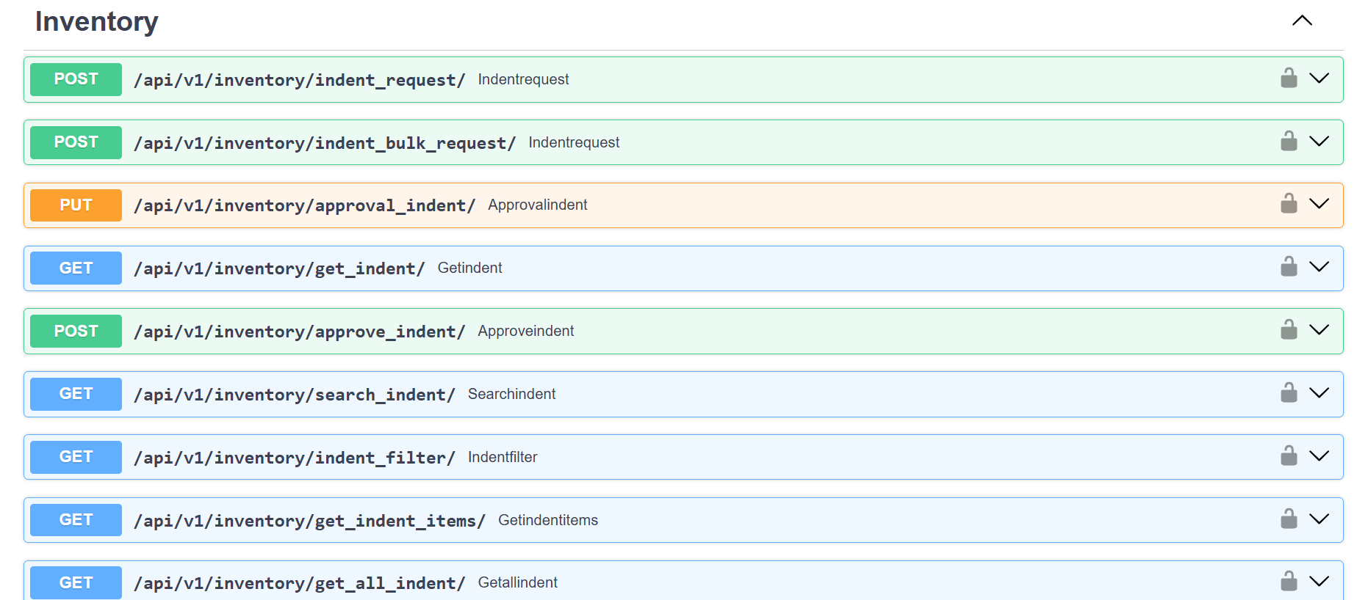Viewport: 1368px width, 600px height.
Task: Expand the approval_indent PUT endpoint chevron
Action: pyautogui.click(x=1320, y=203)
